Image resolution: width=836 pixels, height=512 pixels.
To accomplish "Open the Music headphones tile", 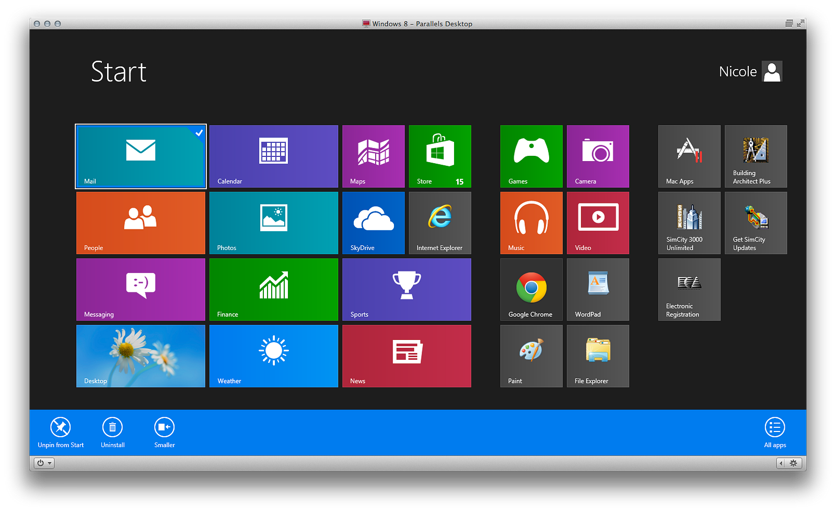I will [x=531, y=223].
